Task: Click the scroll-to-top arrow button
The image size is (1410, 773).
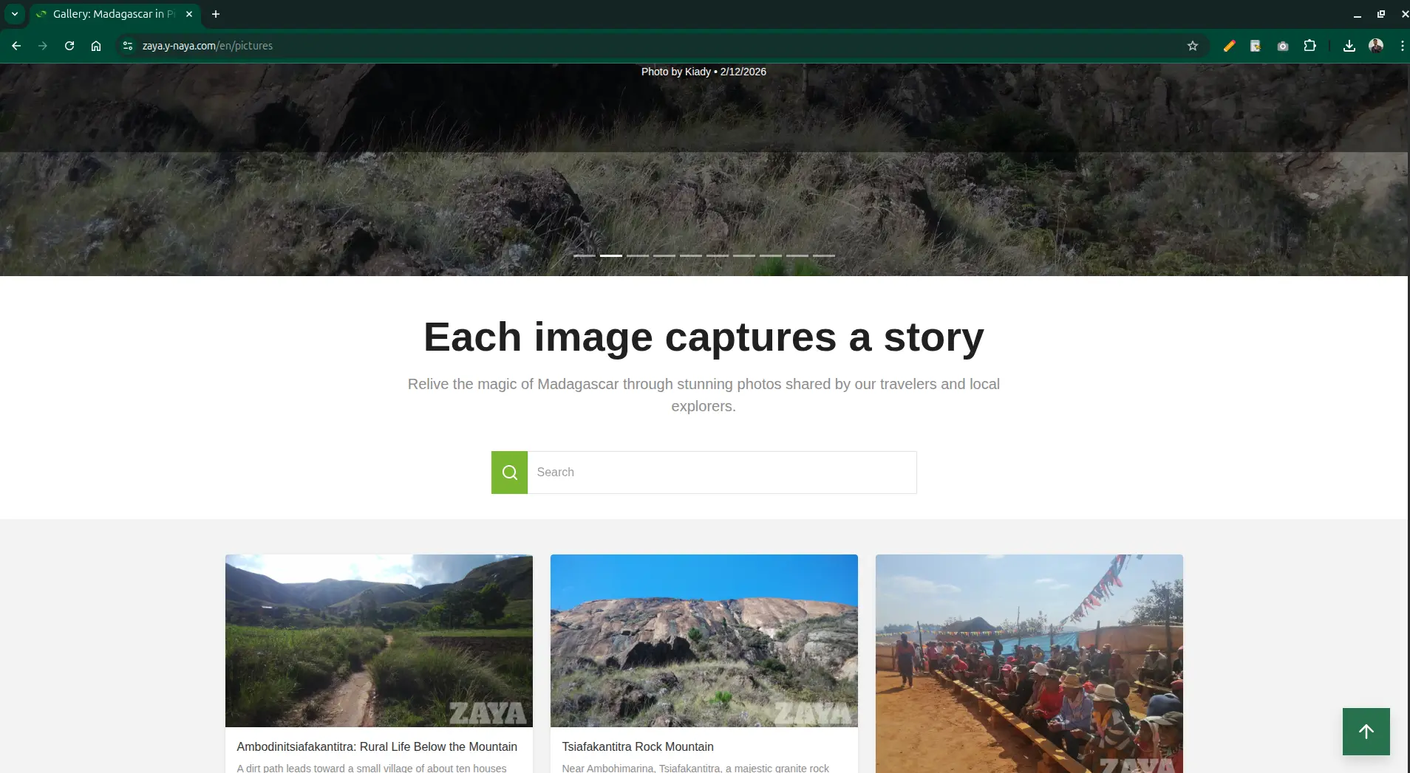Action: [x=1366, y=731]
